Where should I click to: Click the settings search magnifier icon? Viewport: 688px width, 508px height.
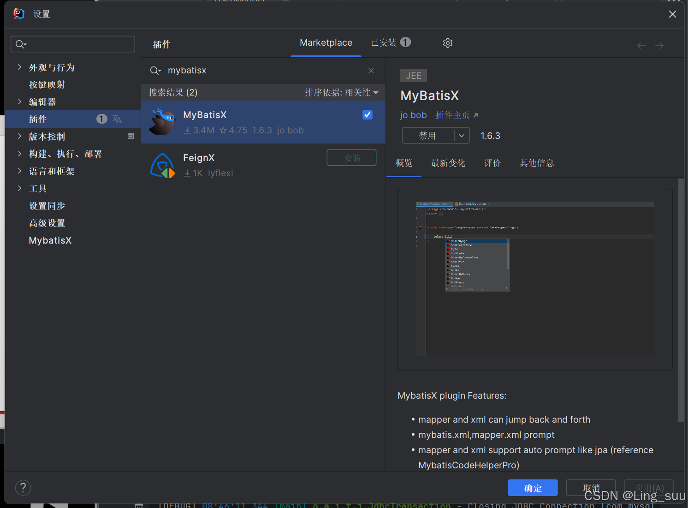pos(21,44)
